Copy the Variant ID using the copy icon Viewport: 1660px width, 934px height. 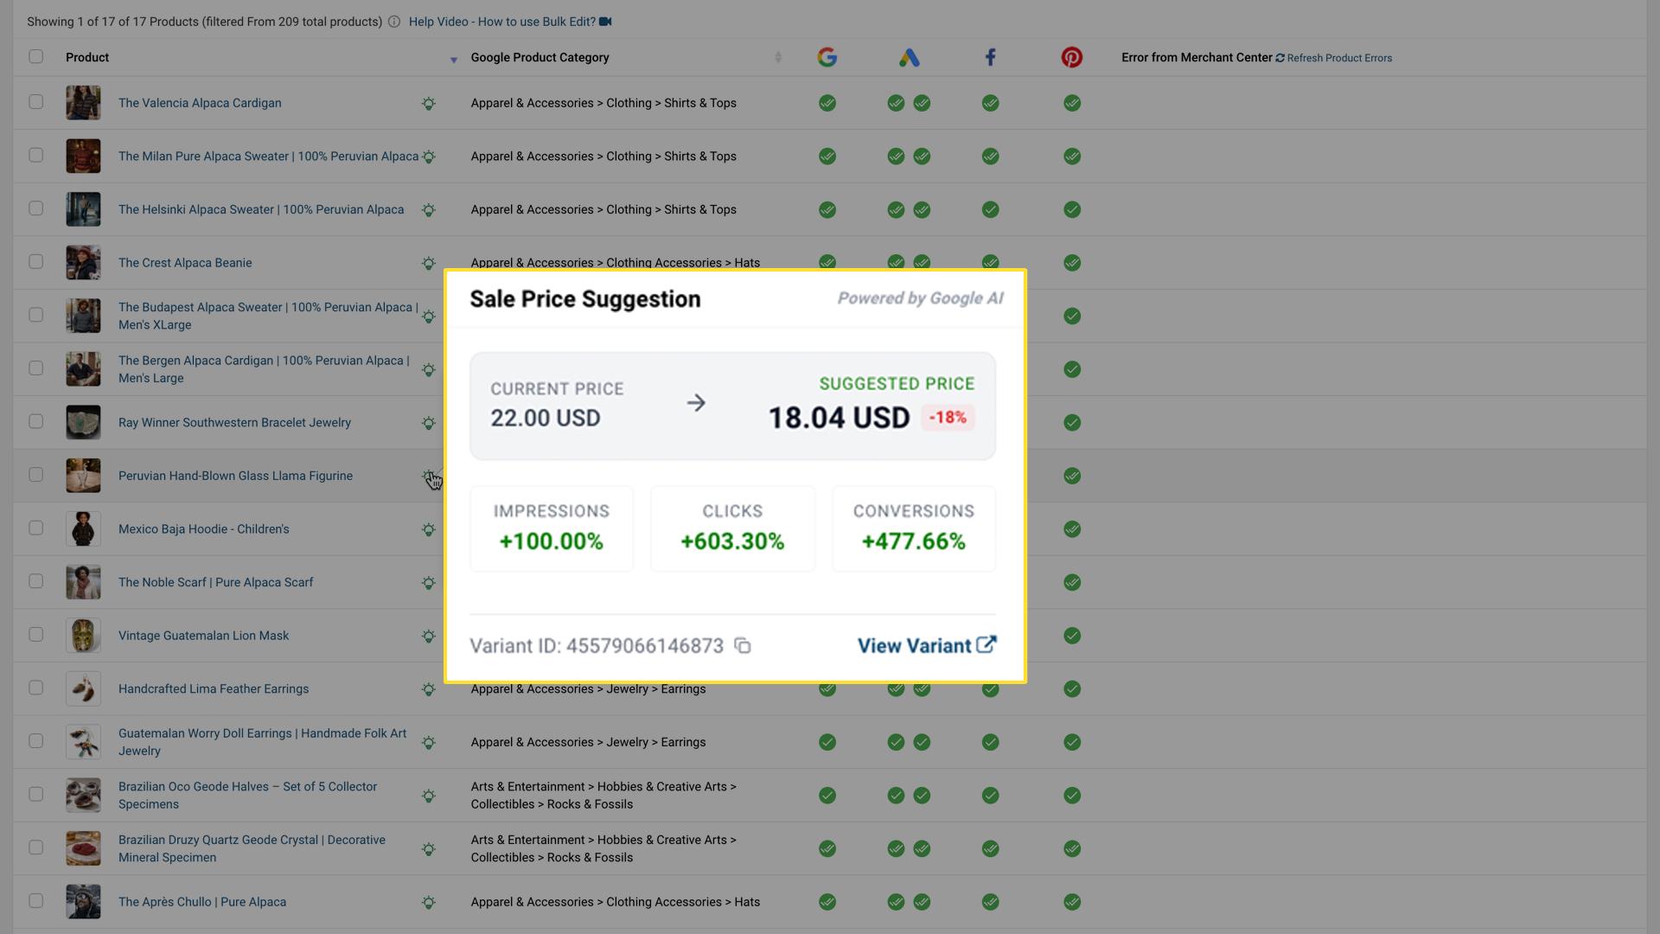click(x=743, y=646)
